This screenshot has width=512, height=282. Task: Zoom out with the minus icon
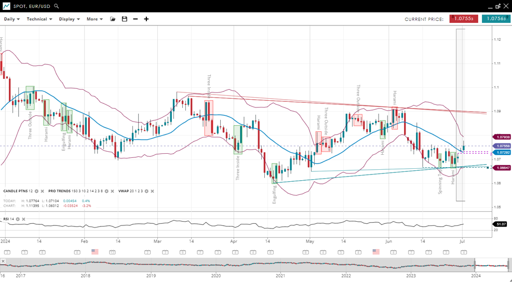pos(136,19)
